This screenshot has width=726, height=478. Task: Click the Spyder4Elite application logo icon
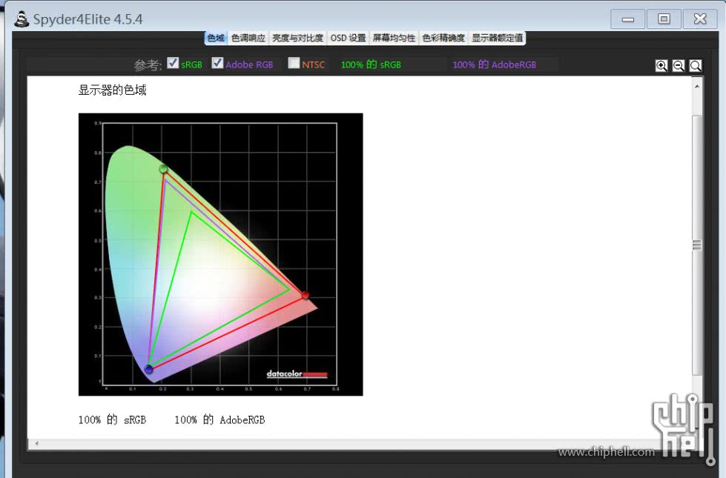pyautogui.click(x=22, y=19)
